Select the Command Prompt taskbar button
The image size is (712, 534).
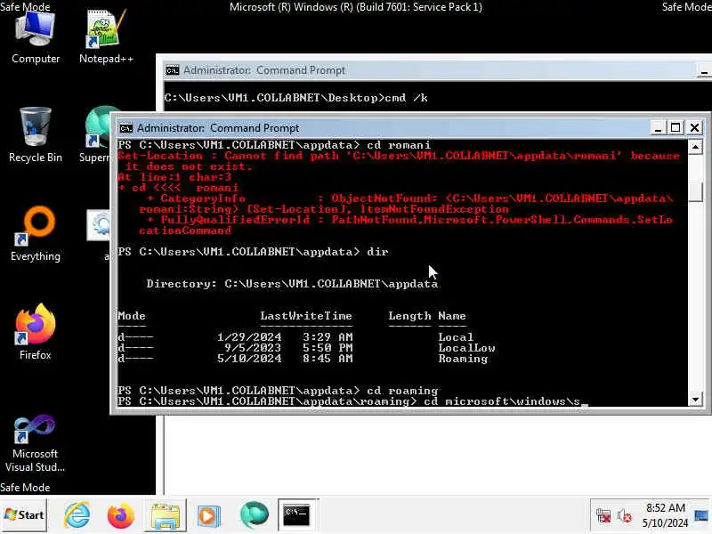pyautogui.click(x=297, y=515)
